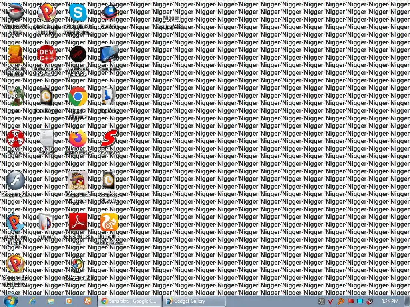Switch to Gadget Gallery taskbar window
The width and height of the screenshot is (410, 307).
click(x=194, y=301)
